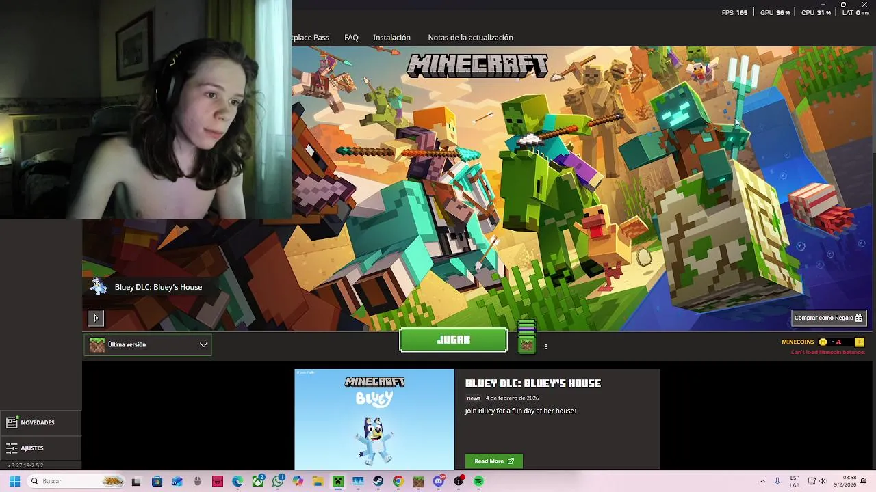876x492 pixels.
Task: Click the green JUGAR play button
Action: (x=453, y=340)
